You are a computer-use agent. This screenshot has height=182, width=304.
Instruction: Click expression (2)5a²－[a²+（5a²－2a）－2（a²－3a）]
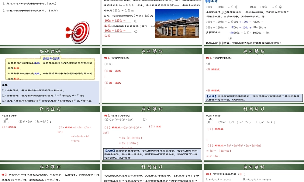[x=247, y=122]
